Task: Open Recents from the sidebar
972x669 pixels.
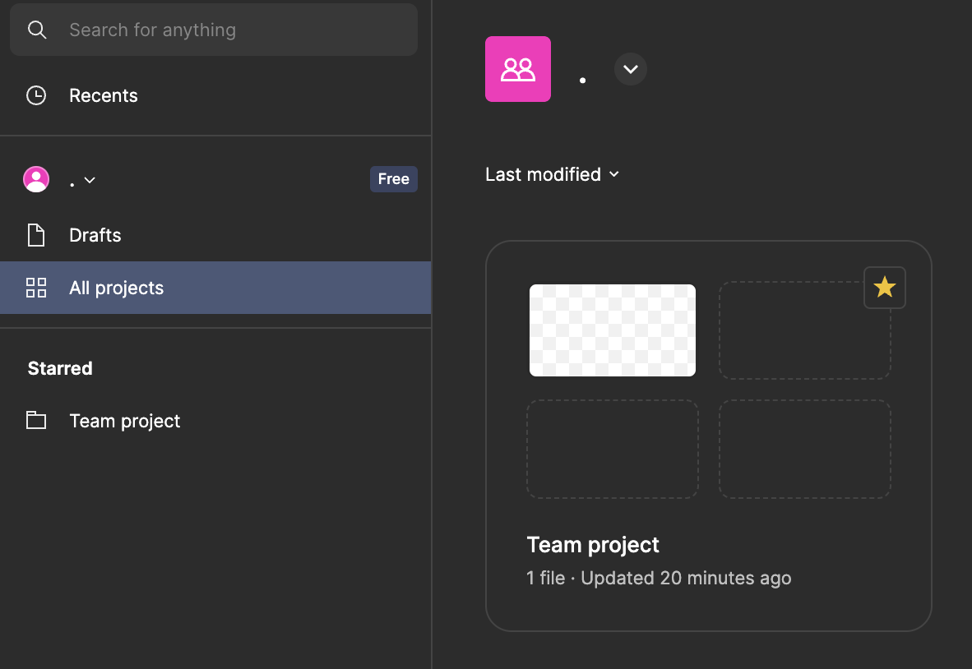Action: (215, 95)
